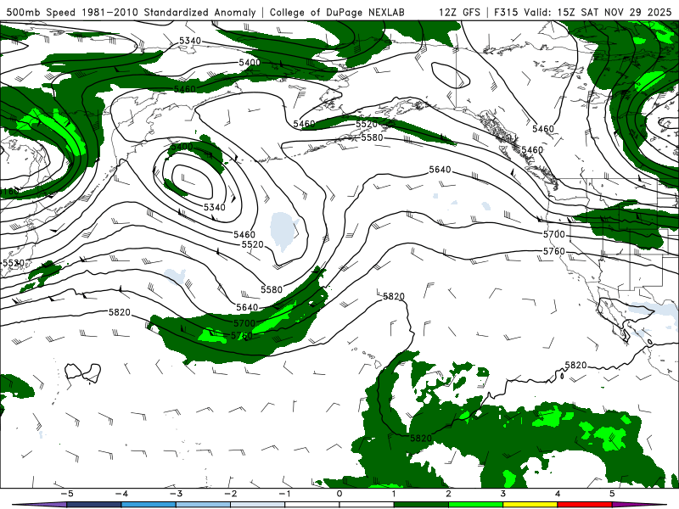Click the -2 label on the colorbar
This screenshot has width=679, height=509.
click(230, 494)
